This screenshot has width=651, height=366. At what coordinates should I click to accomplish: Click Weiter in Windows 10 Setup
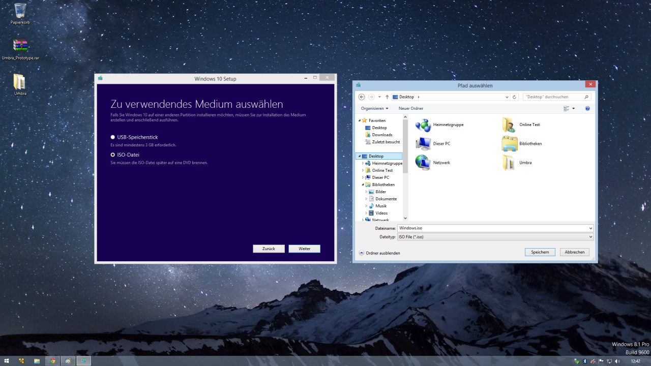click(x=304, y=249)
